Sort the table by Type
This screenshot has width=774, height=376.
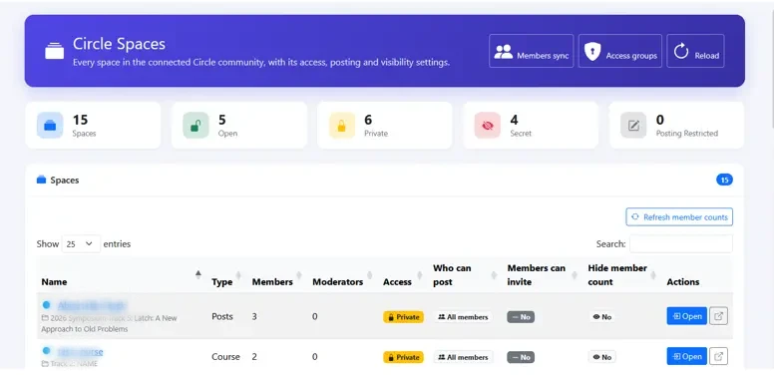(227, 275)
